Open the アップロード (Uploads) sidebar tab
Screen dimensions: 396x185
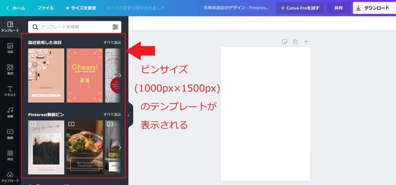(10, 177)
